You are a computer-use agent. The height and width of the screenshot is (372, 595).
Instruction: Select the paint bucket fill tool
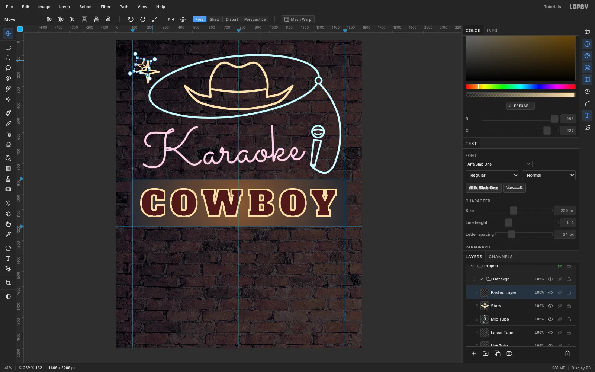(x=8, y=158)
